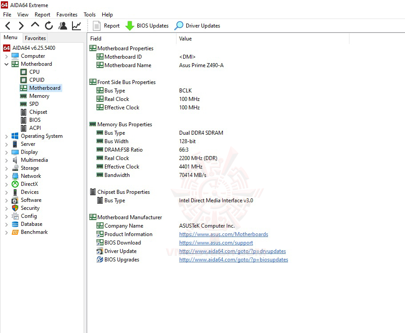Open the Help menu
Image resolution: width=405 pixels, height=333 pixels.
[107, 15]
